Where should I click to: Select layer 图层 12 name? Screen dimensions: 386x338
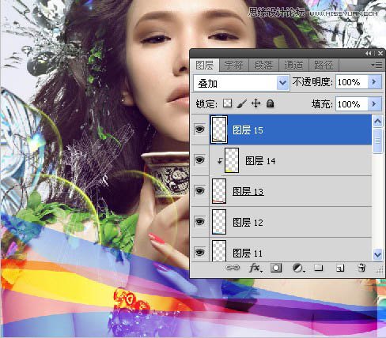point(248,223)
